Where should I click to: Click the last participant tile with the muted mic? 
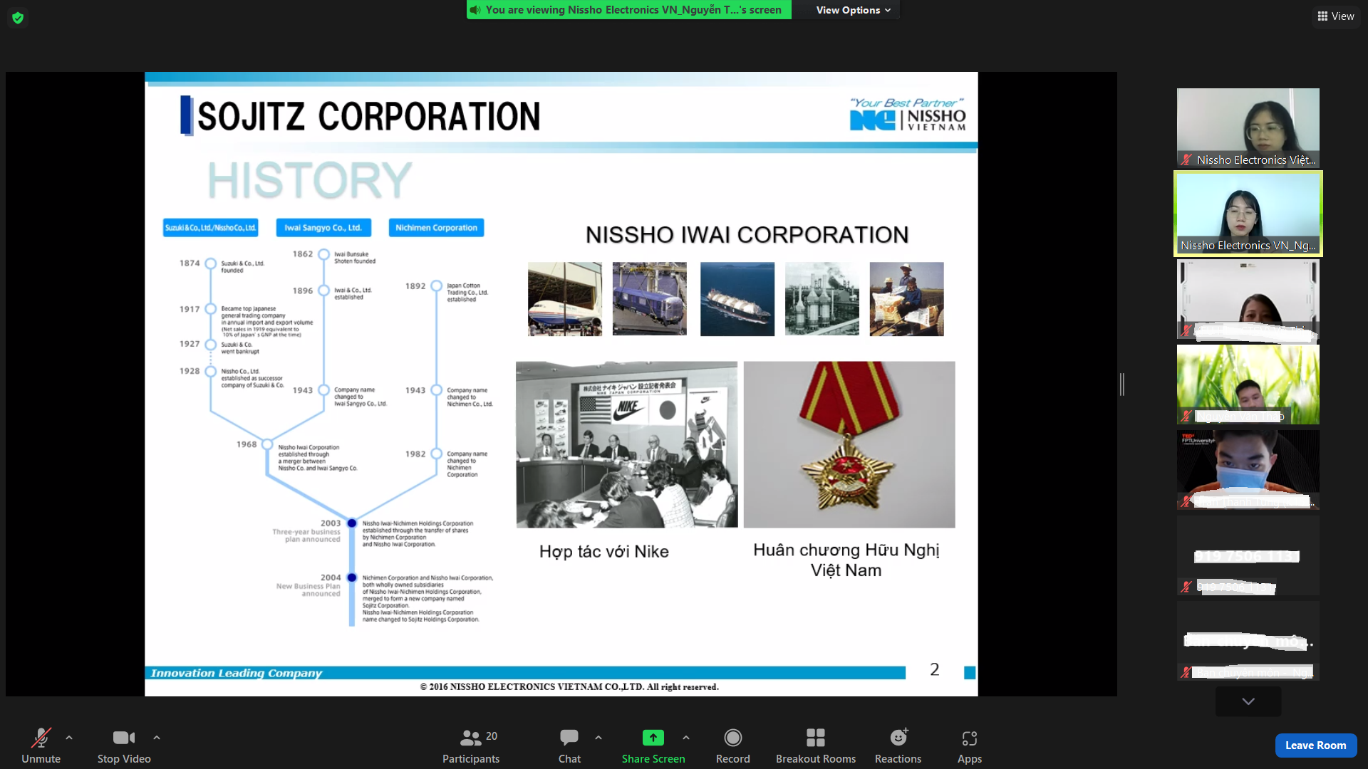[1248, 641]
